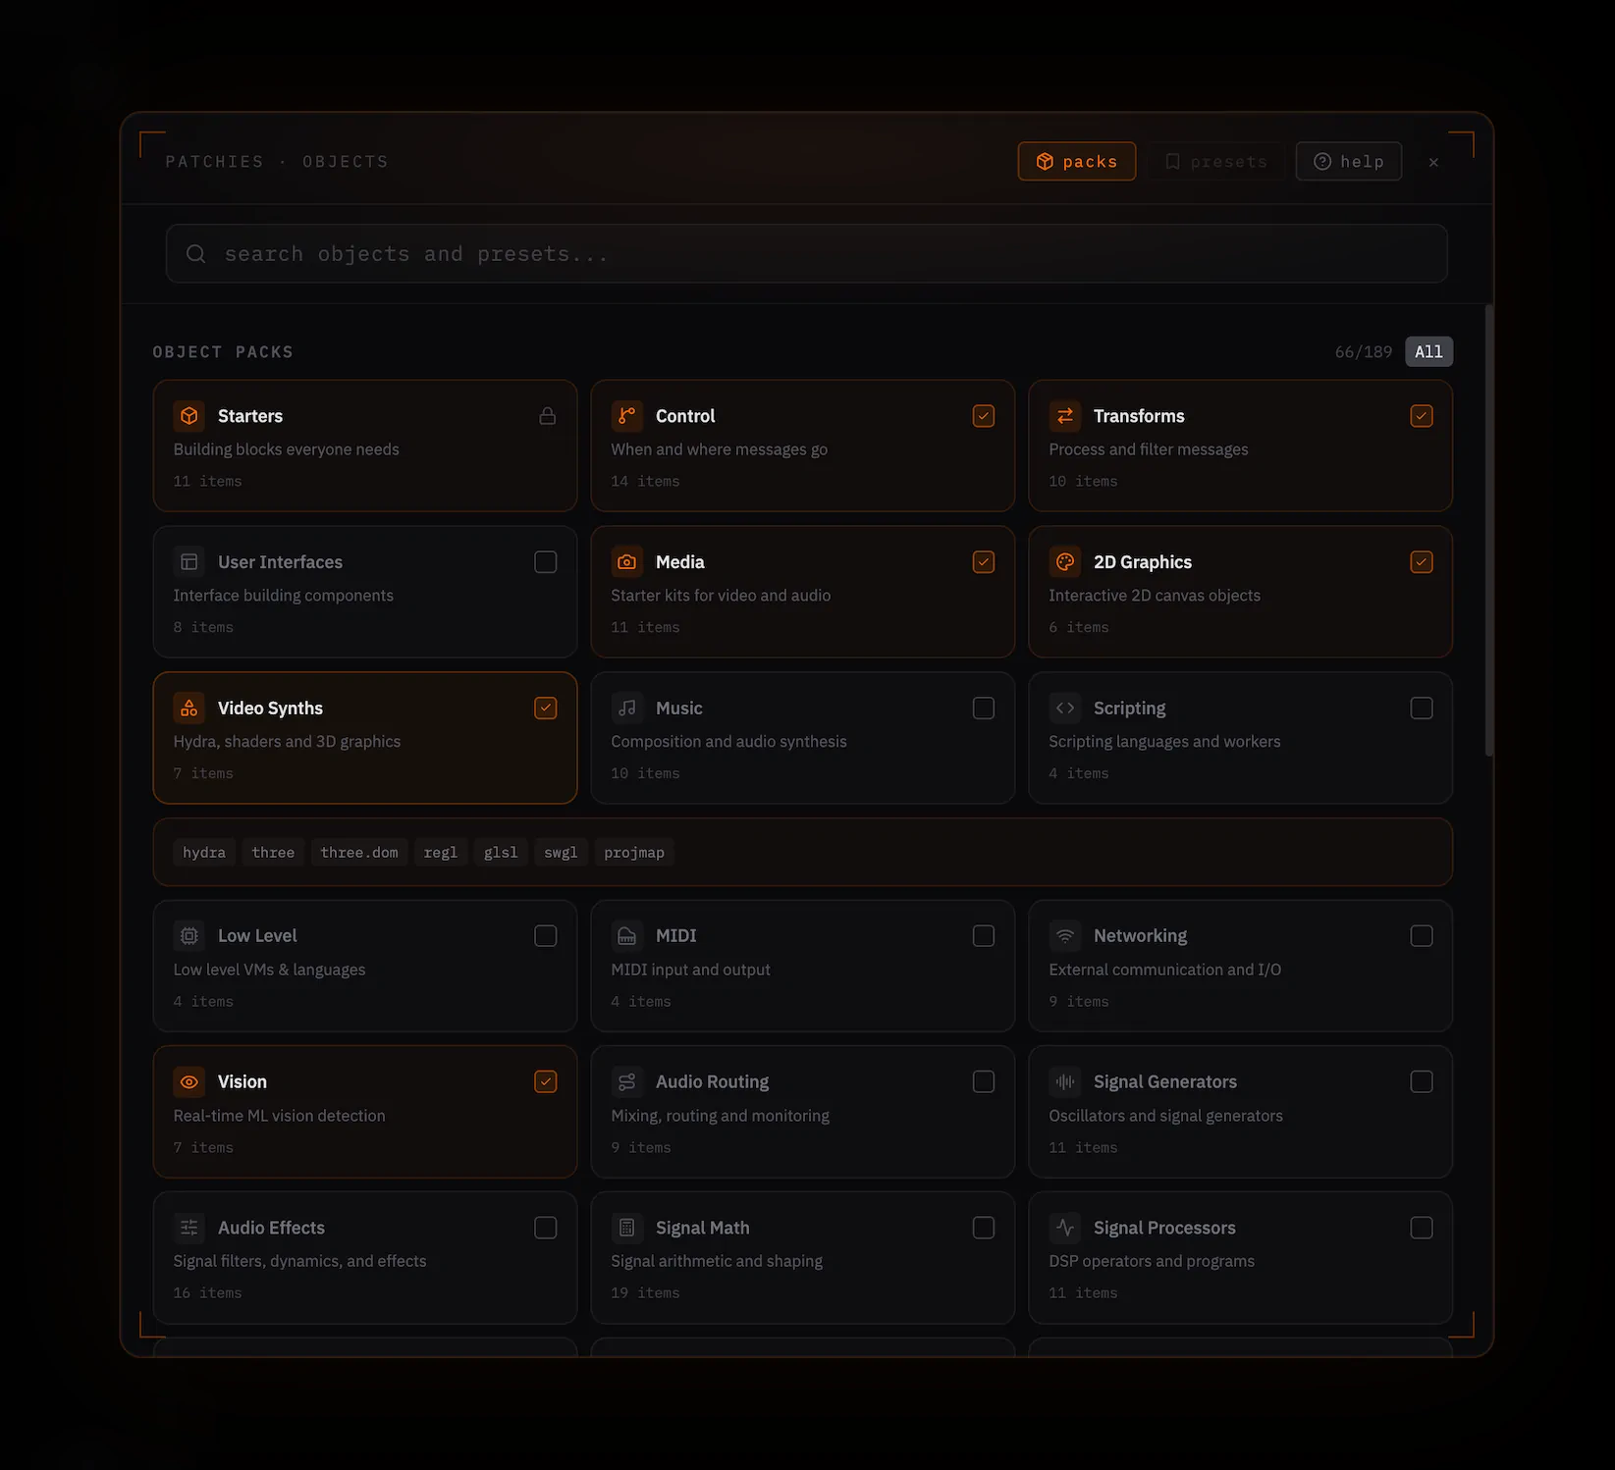Viewport: 1615px width, 1470px height.
Task: Click the three.dom object tag
Action: click(x=359, y=853)
